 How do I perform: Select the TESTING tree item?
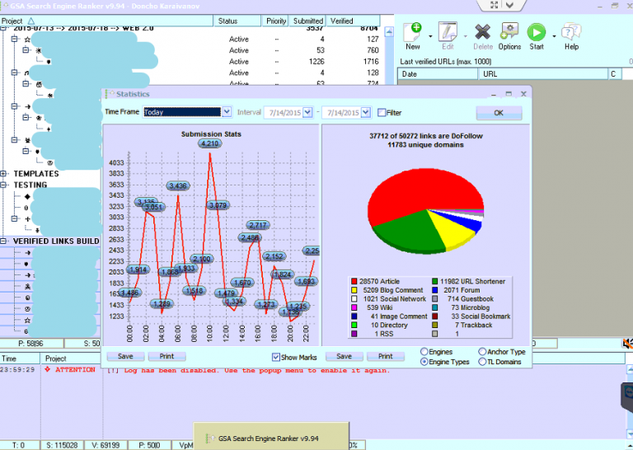pos(30,185)
